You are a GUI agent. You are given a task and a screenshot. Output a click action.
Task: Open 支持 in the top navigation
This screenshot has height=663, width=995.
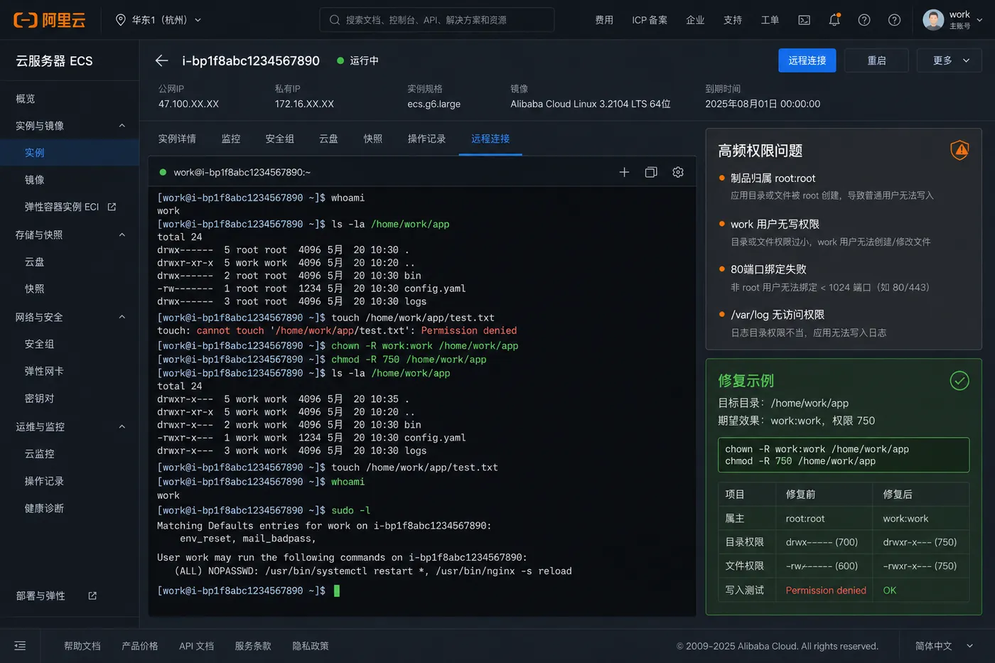point(733,20)
